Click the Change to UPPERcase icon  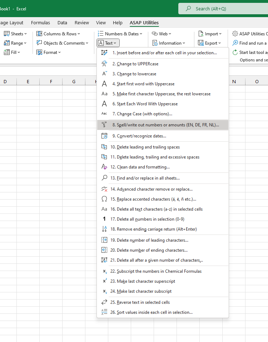coord(104,64)
